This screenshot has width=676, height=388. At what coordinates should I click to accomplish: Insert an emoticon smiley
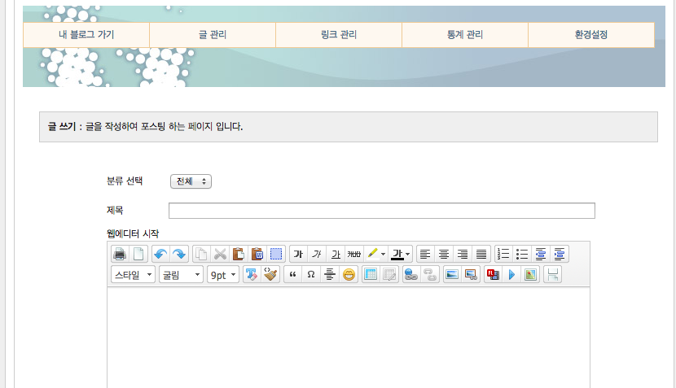point(349,275)
